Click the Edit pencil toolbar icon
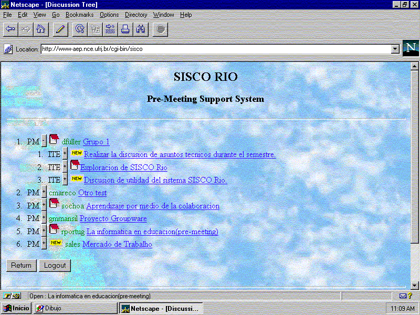The height and width of the screenshot is (315, 420). click(x=60, y=29)
